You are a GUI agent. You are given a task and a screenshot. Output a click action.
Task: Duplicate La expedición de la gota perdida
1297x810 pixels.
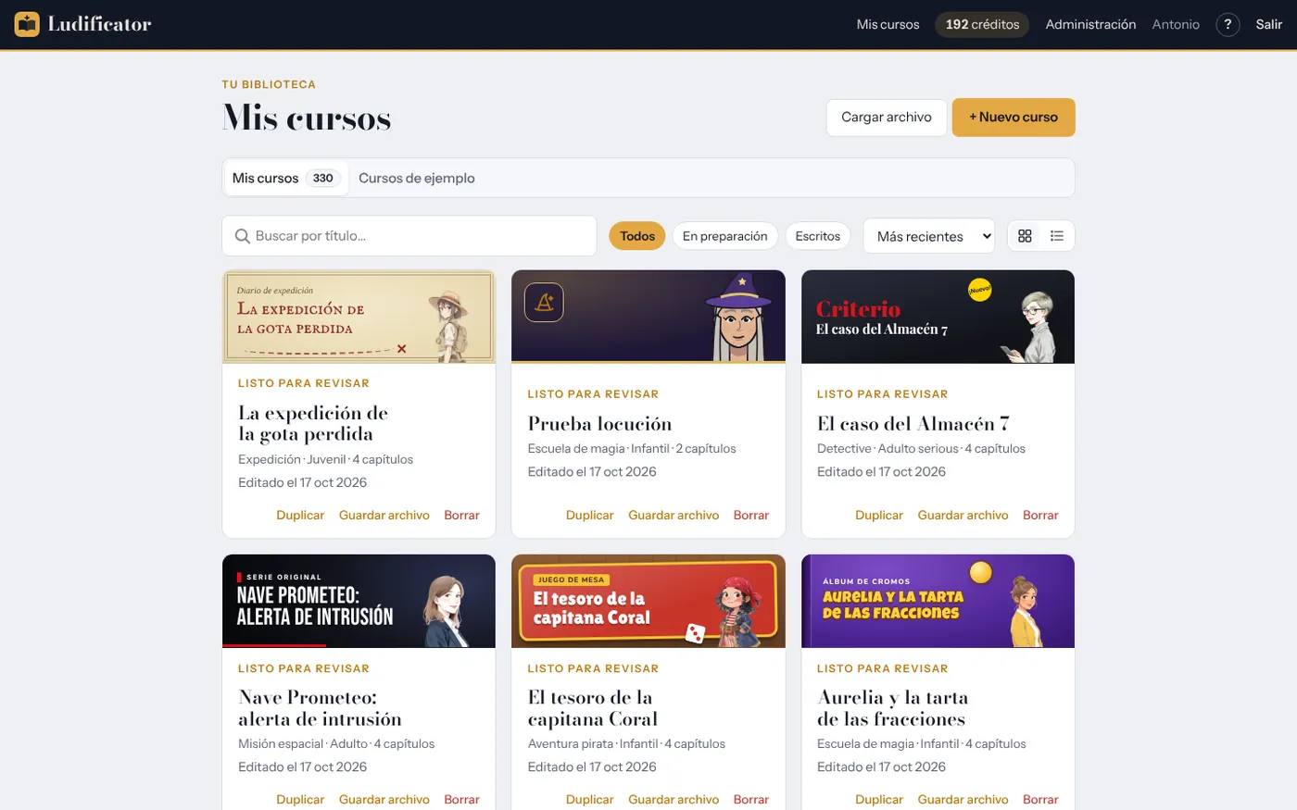tap(300, 515)
